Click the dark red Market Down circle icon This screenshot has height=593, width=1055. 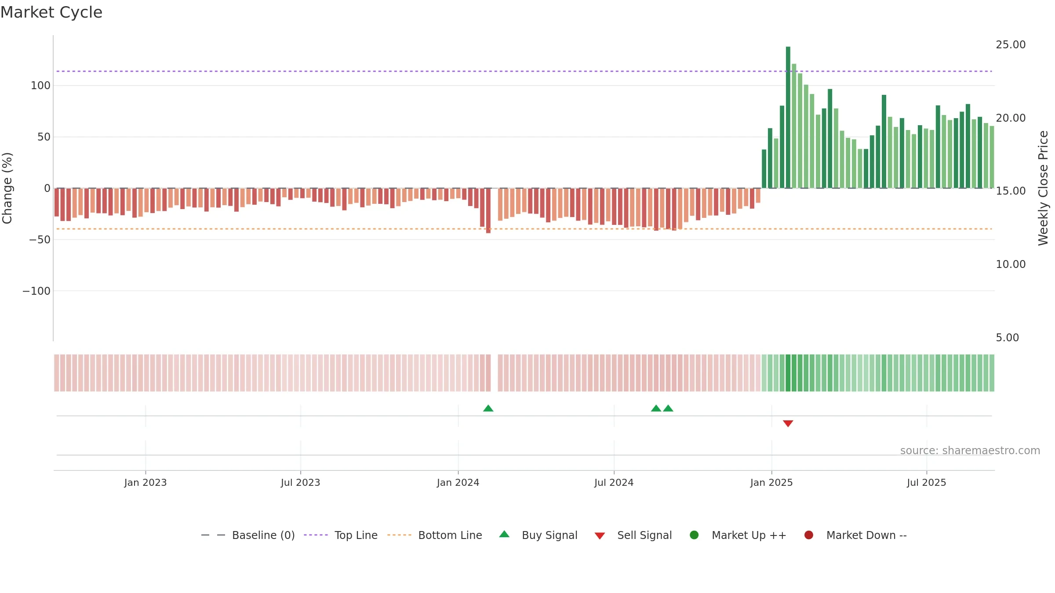coord(809,535)
